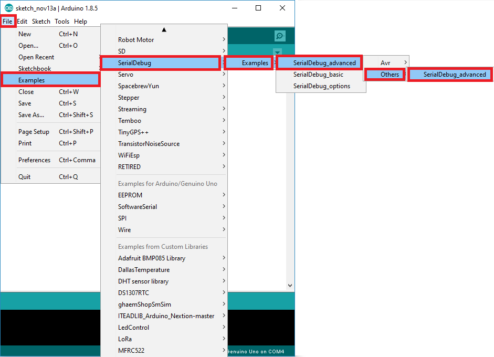Open Page Setup from the File menu
494x357 pixels.
(x=34, y=131)
